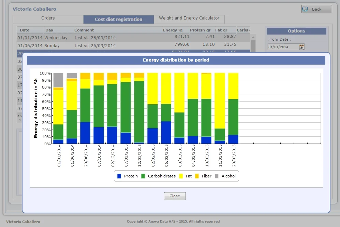Focus the From Date input field
This screenshot has height=227, width=340.
click(x=283, y=47)
